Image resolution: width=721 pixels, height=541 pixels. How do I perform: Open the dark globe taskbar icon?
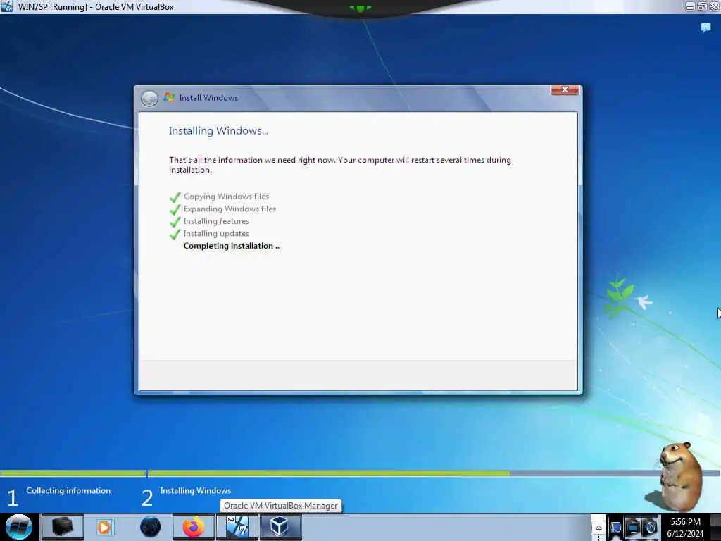click(151, 527)
